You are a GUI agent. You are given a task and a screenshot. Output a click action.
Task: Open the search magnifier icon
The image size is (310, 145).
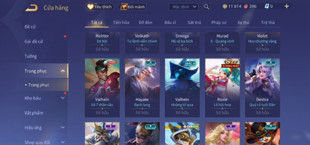tap(206, 7)
